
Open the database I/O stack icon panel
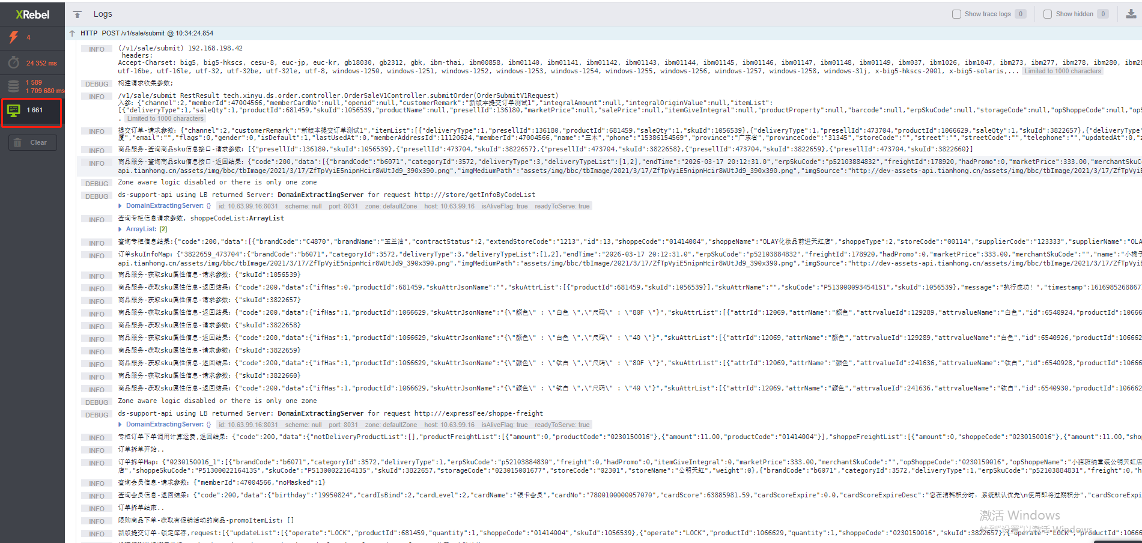point(13,86)
